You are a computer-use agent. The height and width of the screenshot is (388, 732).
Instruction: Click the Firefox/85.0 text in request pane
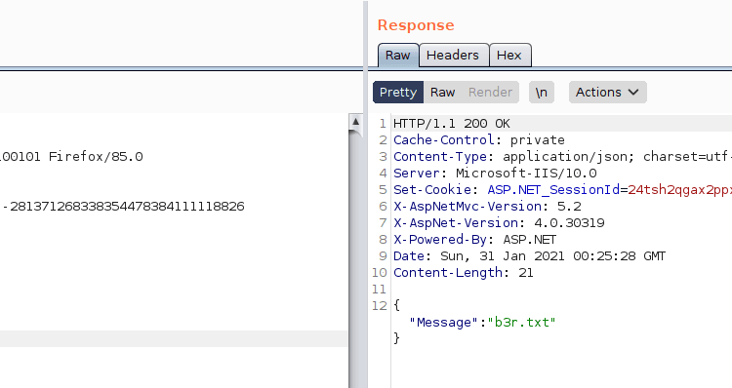96,157
